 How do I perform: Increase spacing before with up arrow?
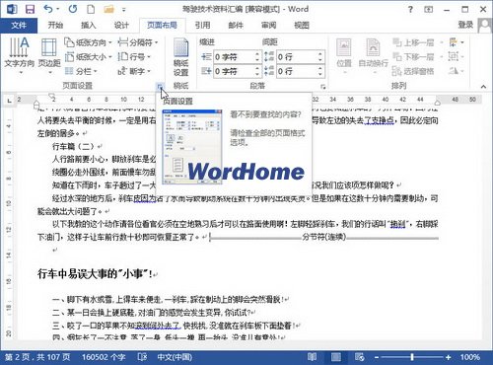tap(320, 54)
